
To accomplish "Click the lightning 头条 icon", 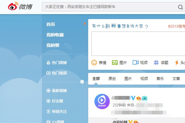I will [177, 62].
